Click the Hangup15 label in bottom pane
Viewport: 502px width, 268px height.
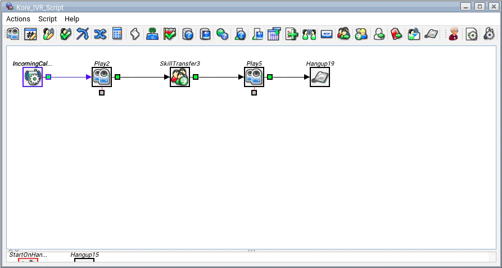[85, 255]
